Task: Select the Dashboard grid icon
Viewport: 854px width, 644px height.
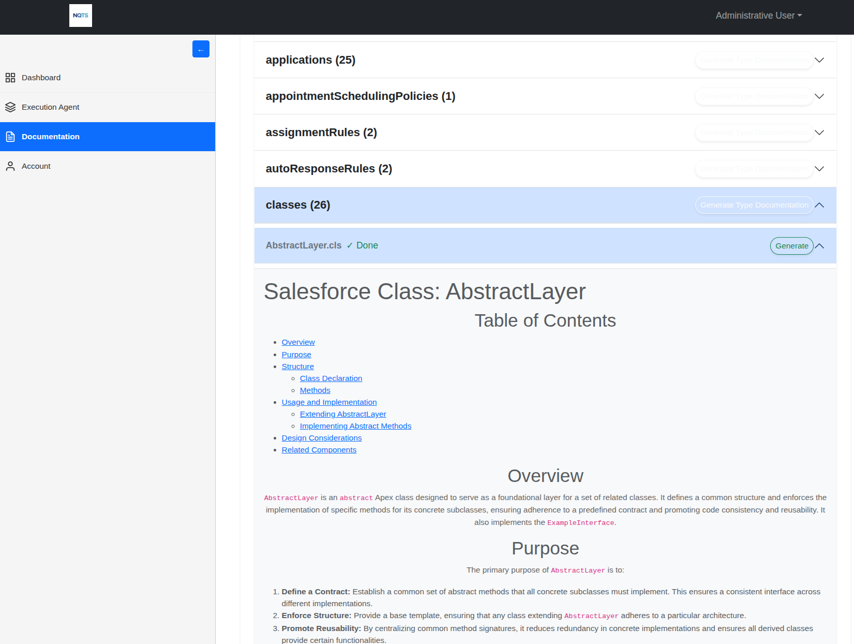Action: pos(10,78)
